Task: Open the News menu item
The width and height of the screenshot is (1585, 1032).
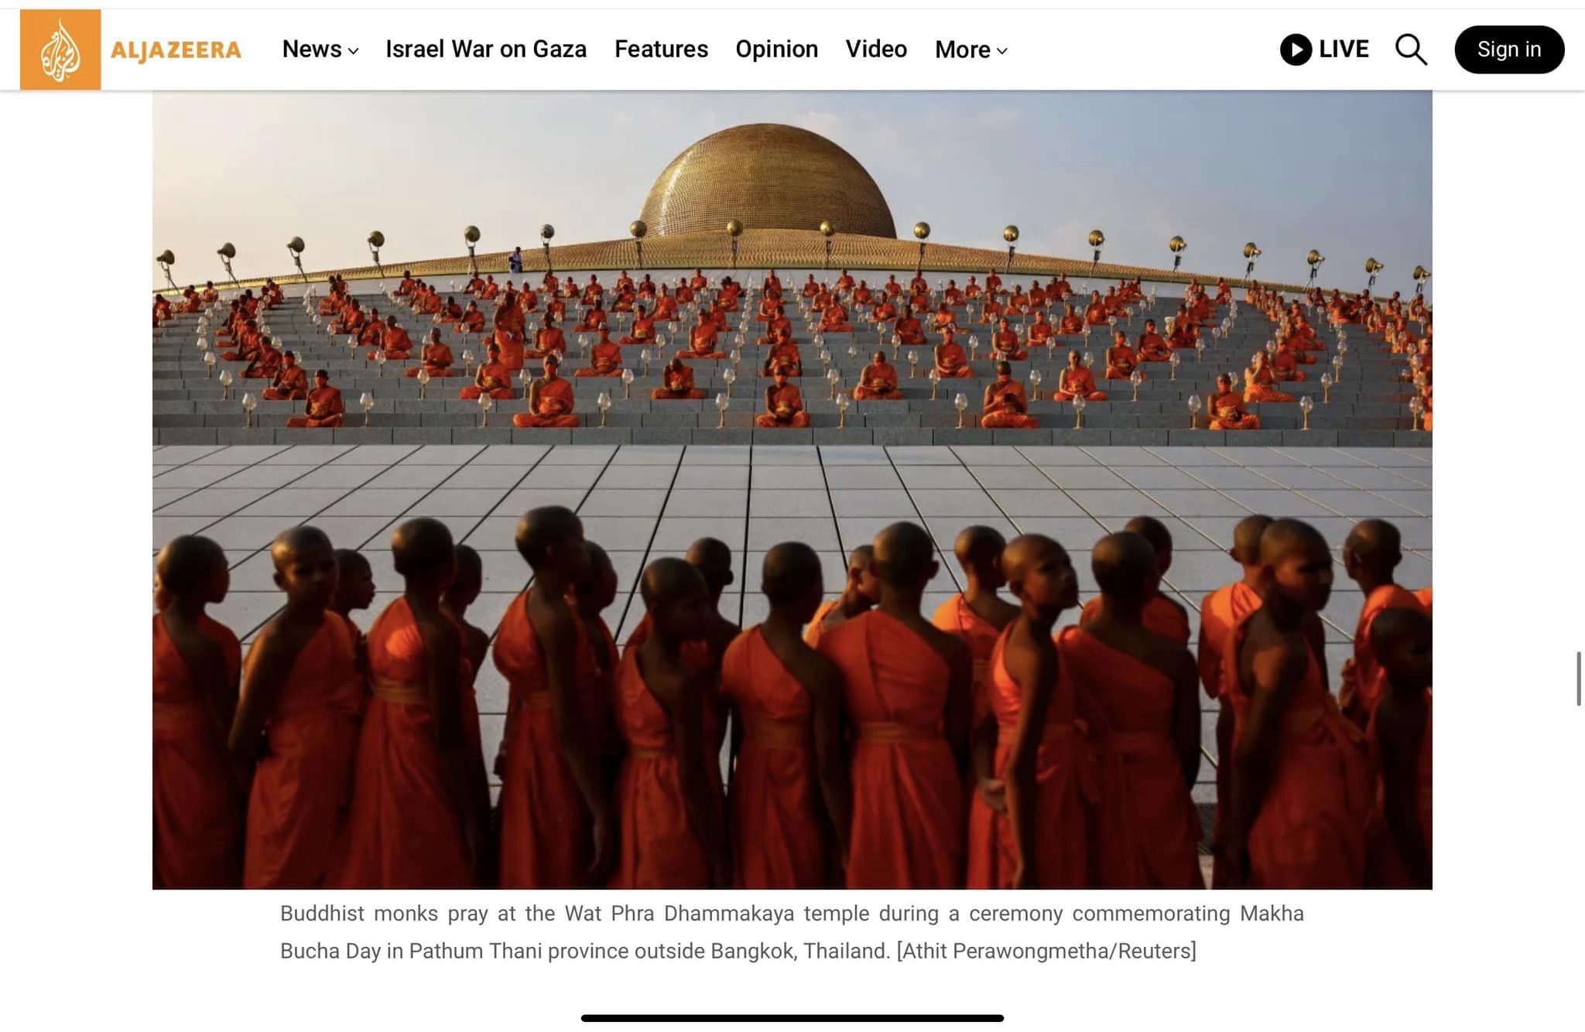Action: click(312, 49)
